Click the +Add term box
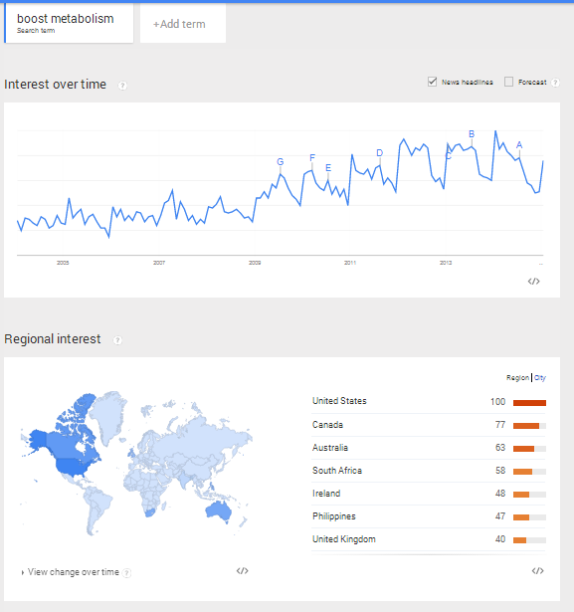 coord(183,24)
